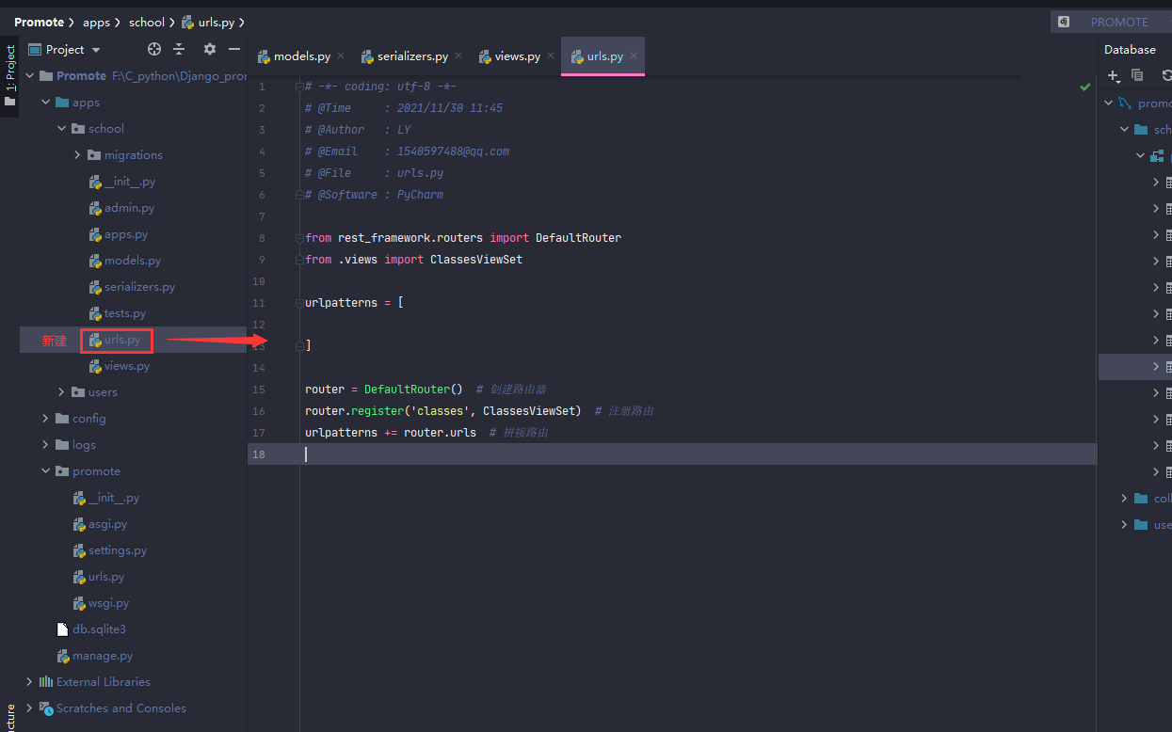The image size is (1172, 732).
Task: Select asgi.py in the project tree
Action: (x=107, y=524)
